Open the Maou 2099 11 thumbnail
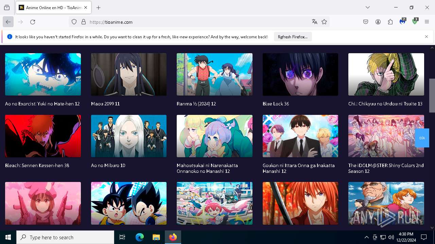435x244 pixels. 129,74
